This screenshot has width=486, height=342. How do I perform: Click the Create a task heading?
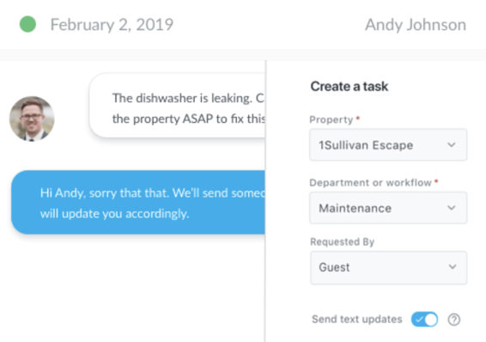point(349,87)
